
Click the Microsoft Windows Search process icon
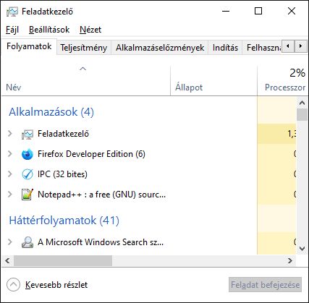(x=27, y=242)
